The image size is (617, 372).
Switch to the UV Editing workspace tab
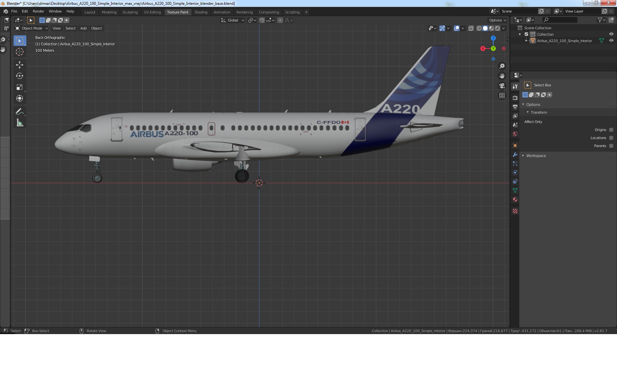[152, 12]
